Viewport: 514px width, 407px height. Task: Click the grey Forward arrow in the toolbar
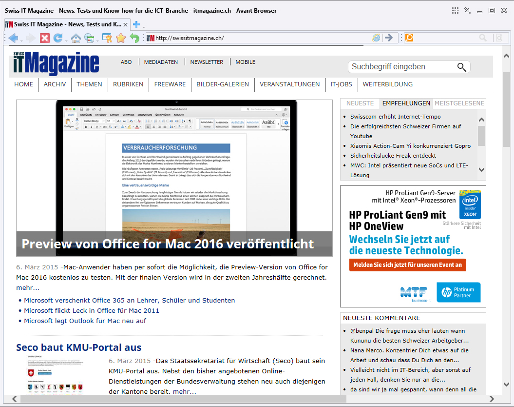coord(31,38)
